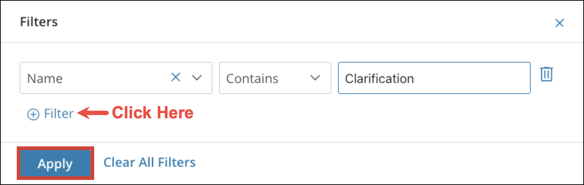
Task: Click the Name text in the field selector
Action: (45, 79)
